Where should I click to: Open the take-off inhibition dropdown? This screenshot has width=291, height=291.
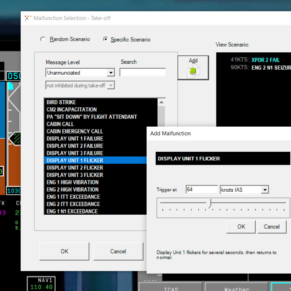point(111,85)
